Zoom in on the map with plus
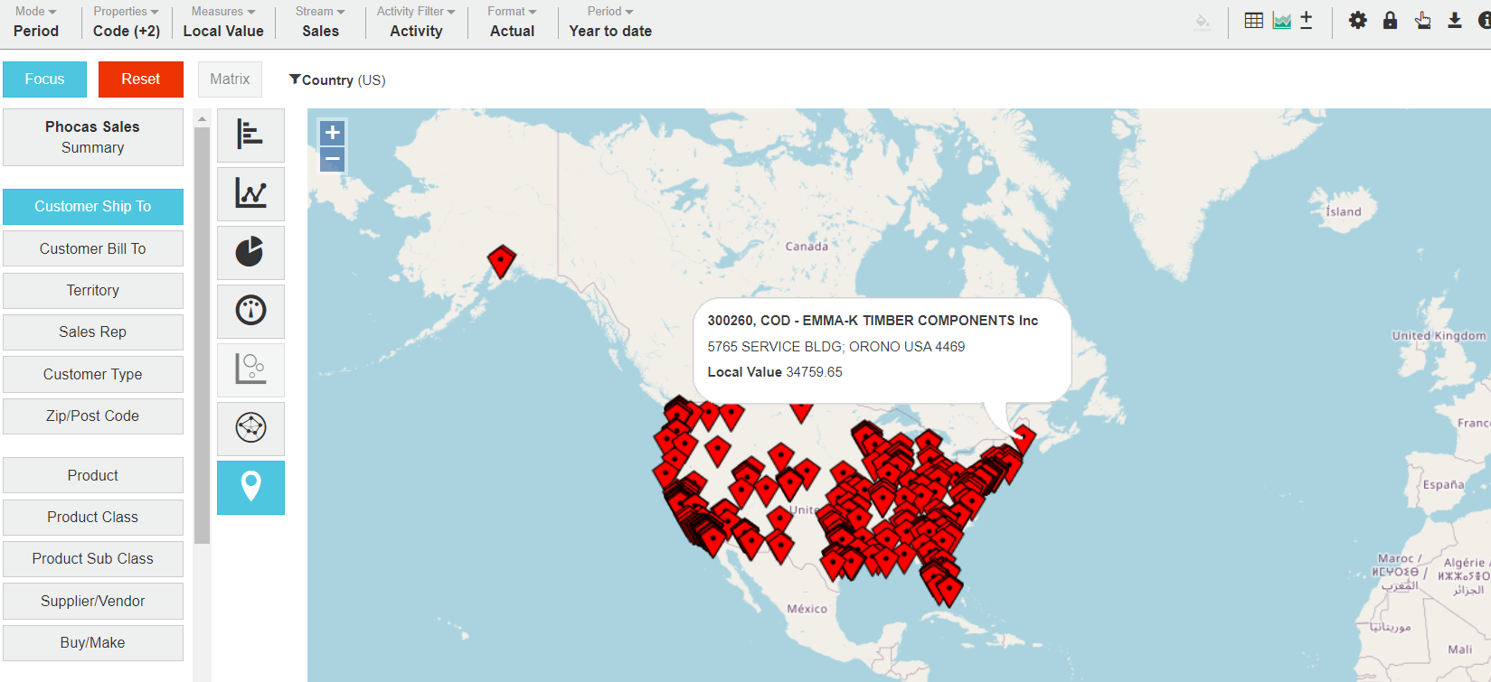This screenshot has width=1491, height=682. [x=333, y=133]
